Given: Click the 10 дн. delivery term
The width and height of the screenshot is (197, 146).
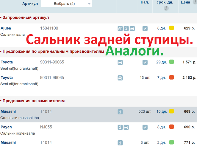Looking at the screenshot, I should pyautogui.click(x=162, y=111).
